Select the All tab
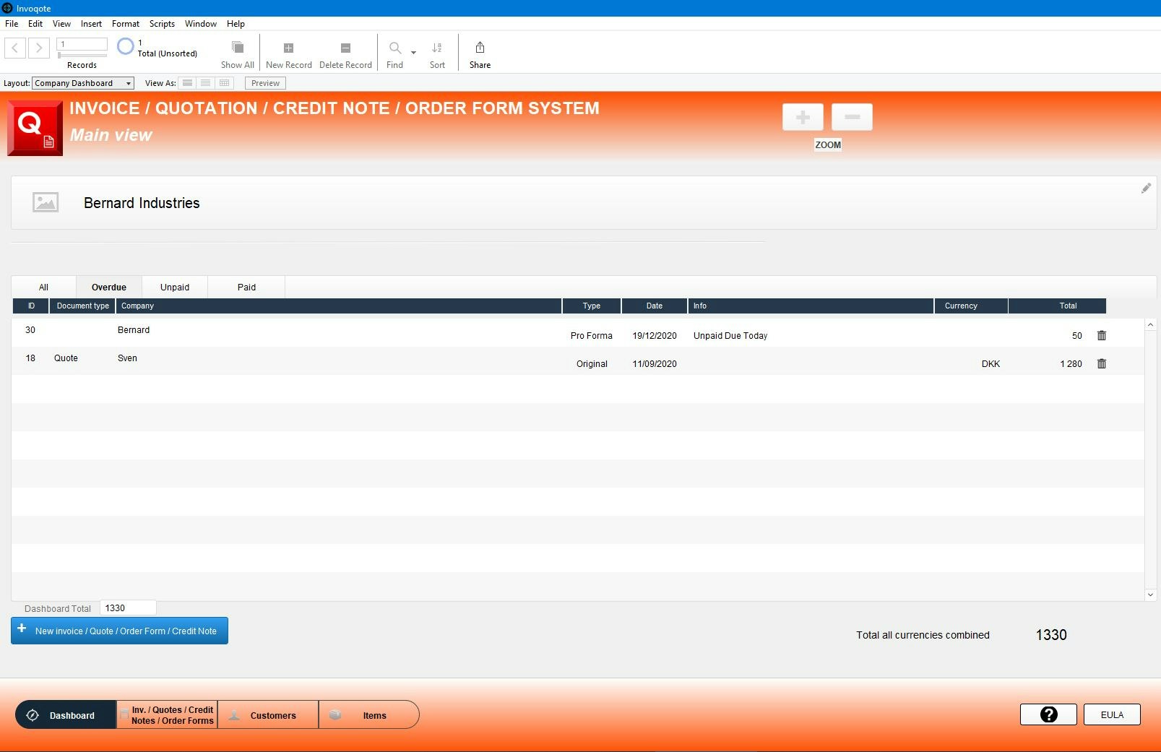Viewport: 1161px width, 752px height. [x=43, y=287]
